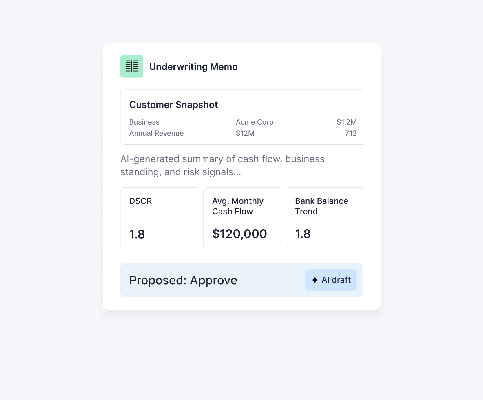Click the Acme Corp business name
The image size is (483, 400).
pos(255,122)
